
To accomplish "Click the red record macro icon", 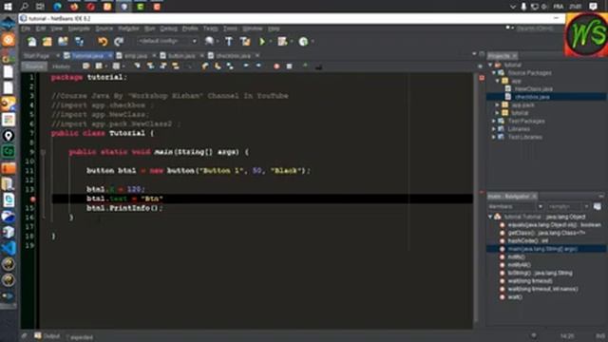I will point(276,66).
